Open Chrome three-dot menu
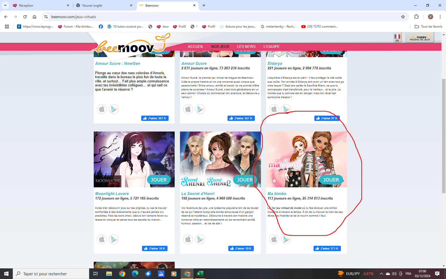 (440, 17)
